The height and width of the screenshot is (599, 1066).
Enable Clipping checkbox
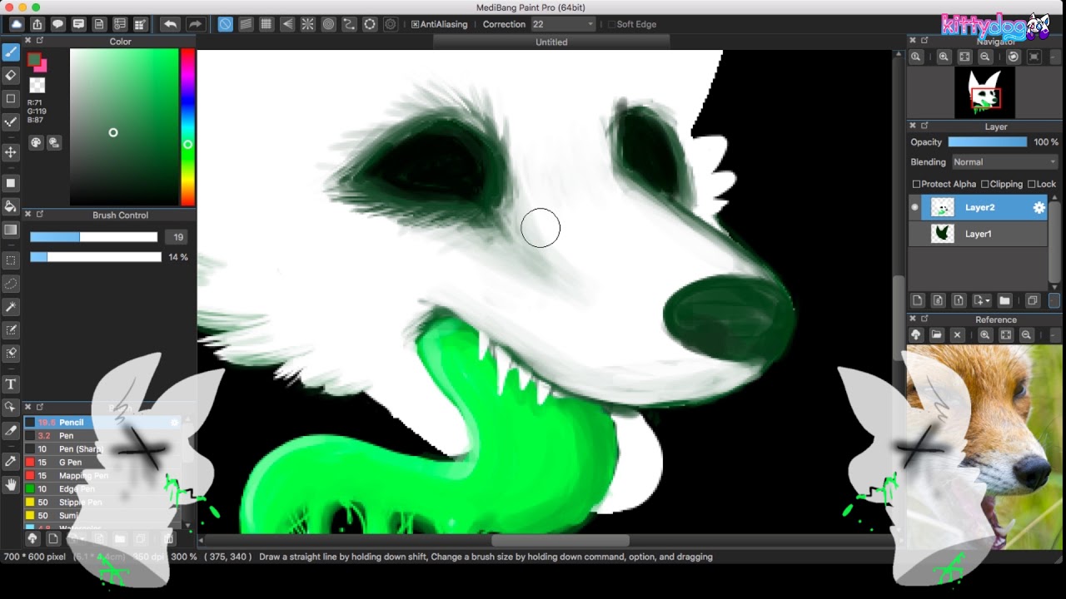985,184
